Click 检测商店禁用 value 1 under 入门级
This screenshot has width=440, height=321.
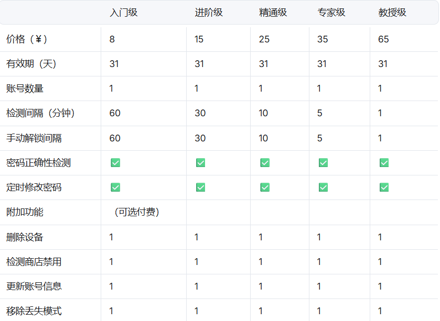(111, 262)
